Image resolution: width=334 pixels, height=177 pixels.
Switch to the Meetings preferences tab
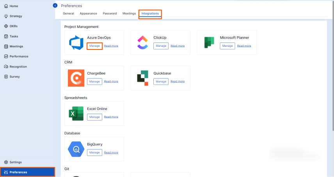129,13
